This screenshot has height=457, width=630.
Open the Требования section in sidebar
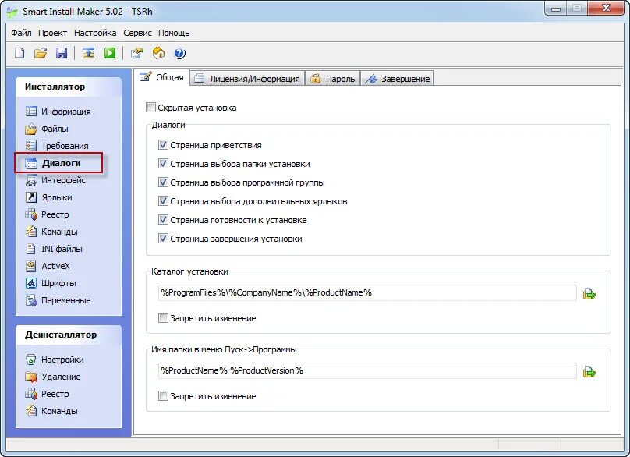[x=57, y=146]
